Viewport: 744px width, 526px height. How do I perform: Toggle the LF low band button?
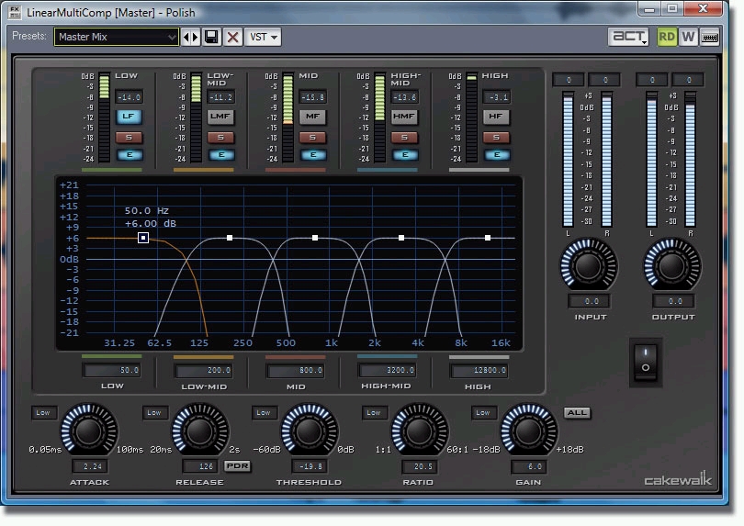(129, 117)
